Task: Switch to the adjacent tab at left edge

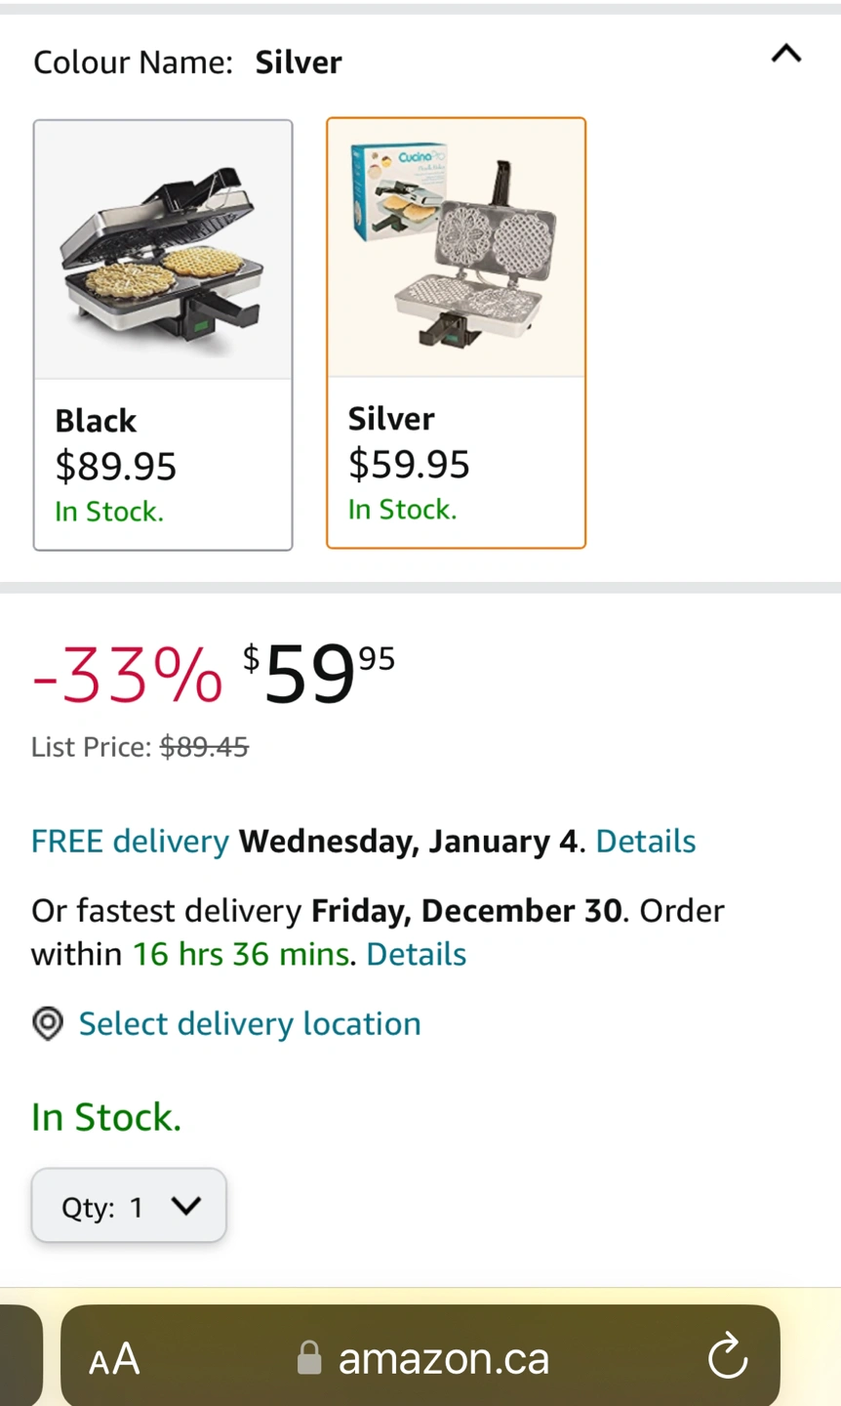Action: (20, 1357)
